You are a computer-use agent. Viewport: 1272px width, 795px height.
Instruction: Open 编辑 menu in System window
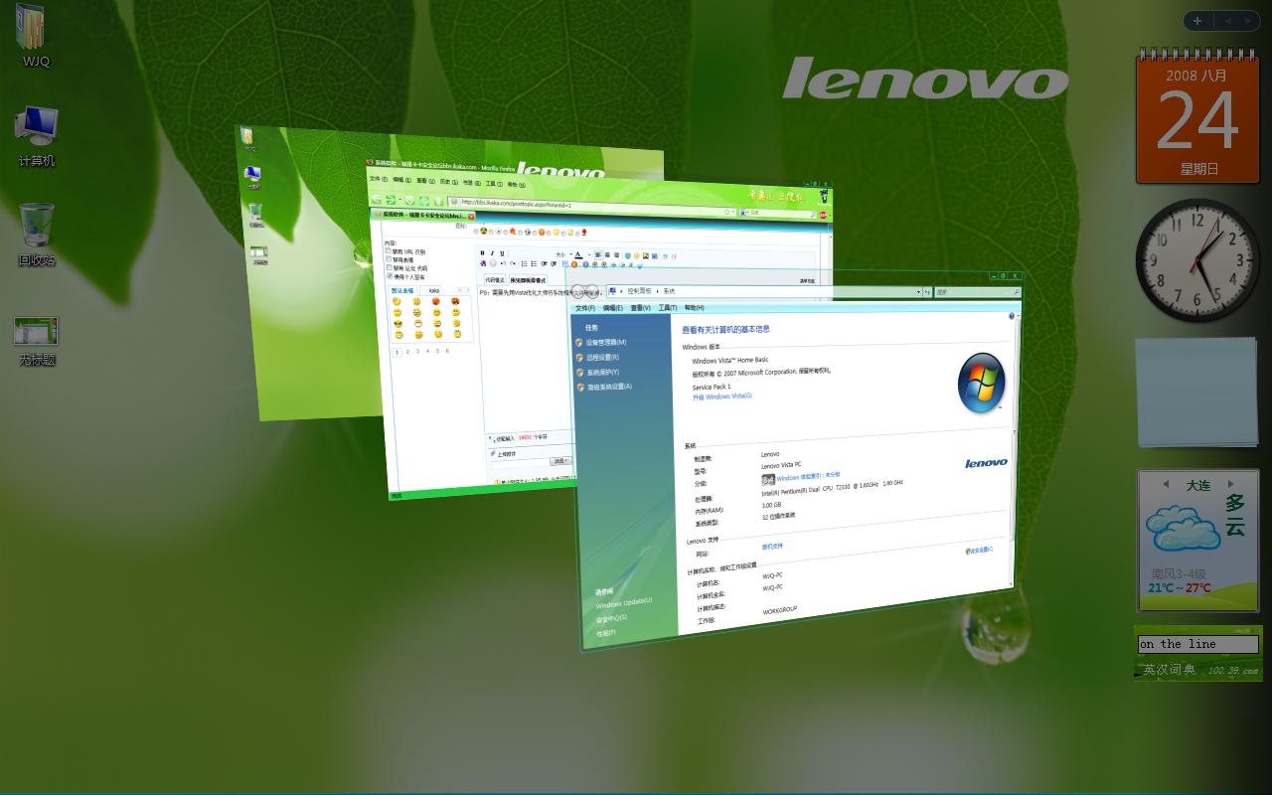click(x=613, y=308)
